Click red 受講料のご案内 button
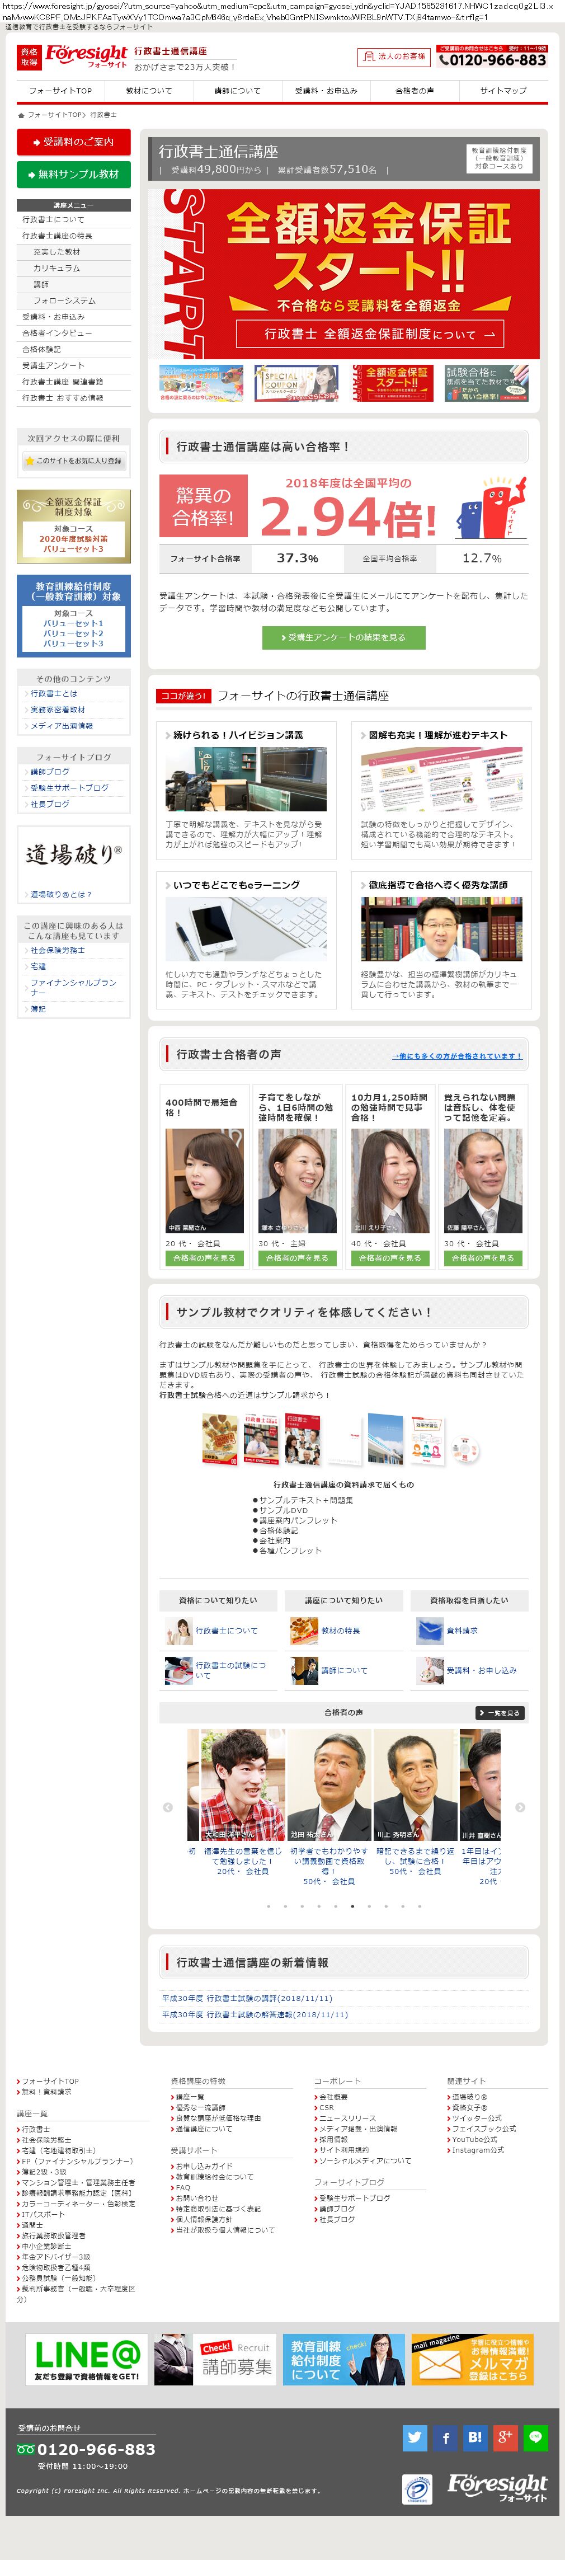This screenshot has width=565, height=2560. tap(73, 142)
